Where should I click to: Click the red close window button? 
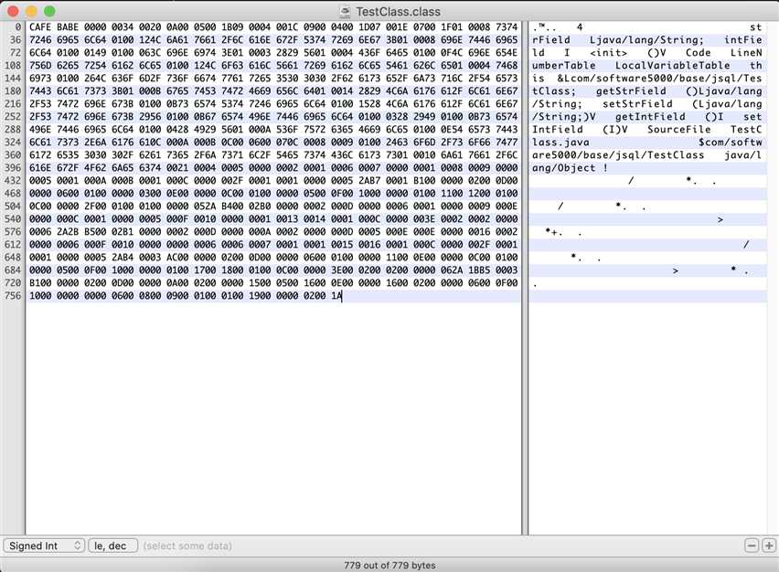point(14,11)
